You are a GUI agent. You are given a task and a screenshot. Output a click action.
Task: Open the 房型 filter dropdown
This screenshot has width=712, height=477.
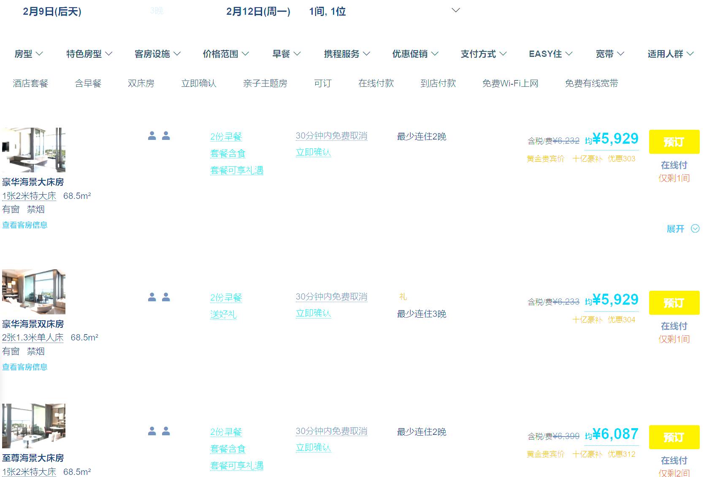pyautogui.click(x=29, y=54)
